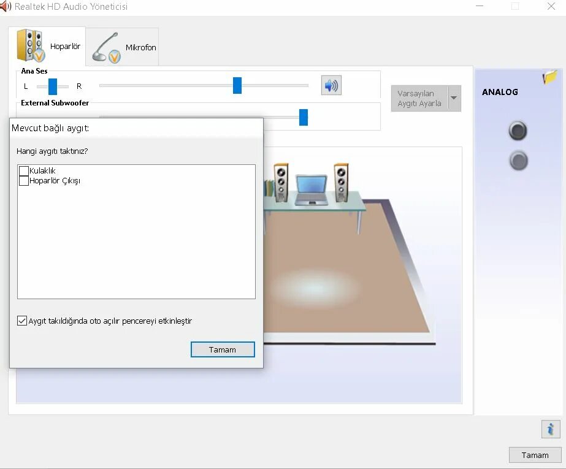Click the speaker cabinet icon on Hoparlör tab
566x469 pixels.
pos(31,45)
